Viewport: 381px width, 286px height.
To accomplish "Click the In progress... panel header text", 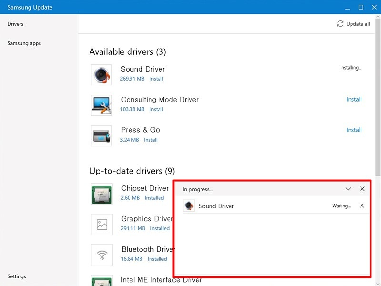I will 198,189.
